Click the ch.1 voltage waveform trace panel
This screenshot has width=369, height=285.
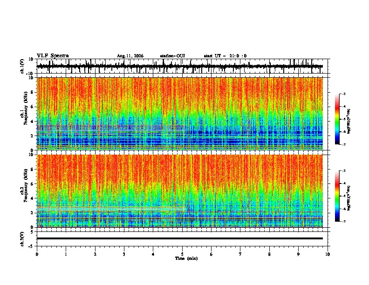tap(182, 66)
